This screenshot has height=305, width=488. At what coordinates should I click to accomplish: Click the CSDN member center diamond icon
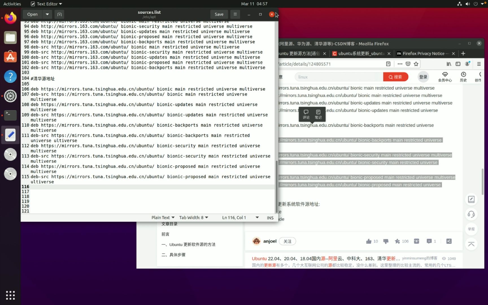(x=445, y=75)
